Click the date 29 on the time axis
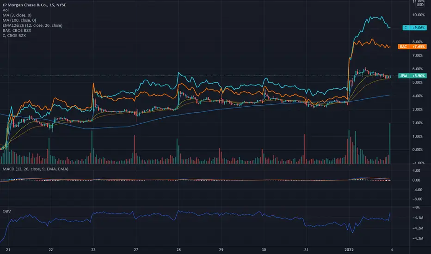Screen dimensions: 431x254 (221, 249)
